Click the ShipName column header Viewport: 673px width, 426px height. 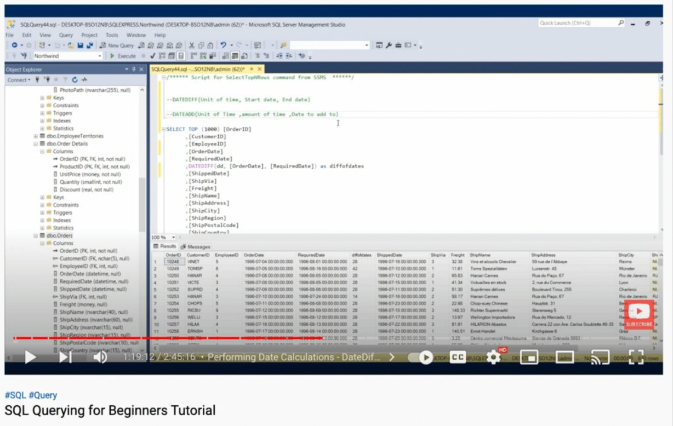pyautogui.click(x=480, y=255)
